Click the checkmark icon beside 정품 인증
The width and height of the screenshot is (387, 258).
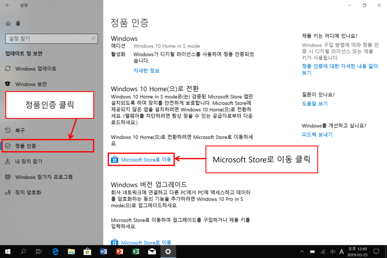coord(8,146)
